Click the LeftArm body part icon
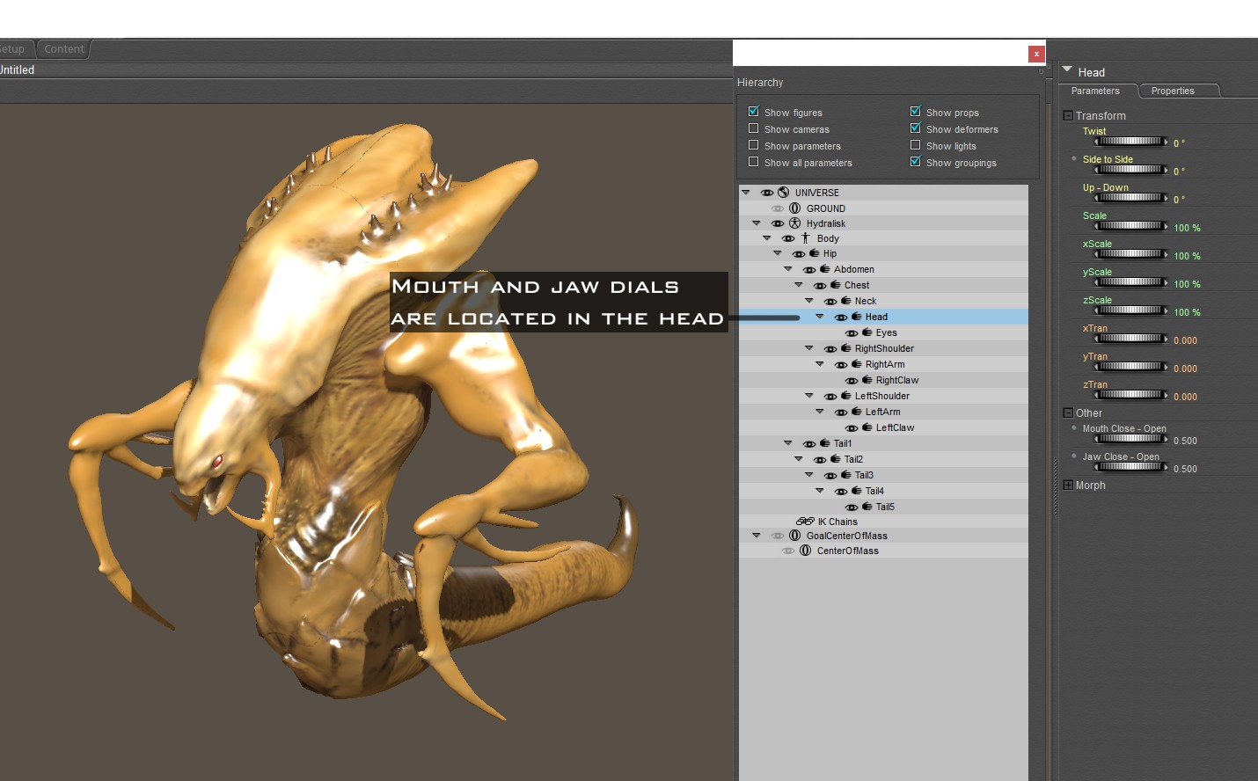Screen dimensions: 1258x781 [857, 412]
